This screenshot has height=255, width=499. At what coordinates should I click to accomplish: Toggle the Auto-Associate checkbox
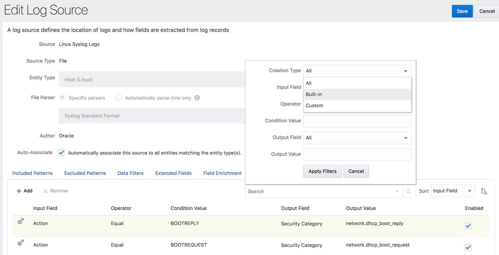click(x=61, y=153)
